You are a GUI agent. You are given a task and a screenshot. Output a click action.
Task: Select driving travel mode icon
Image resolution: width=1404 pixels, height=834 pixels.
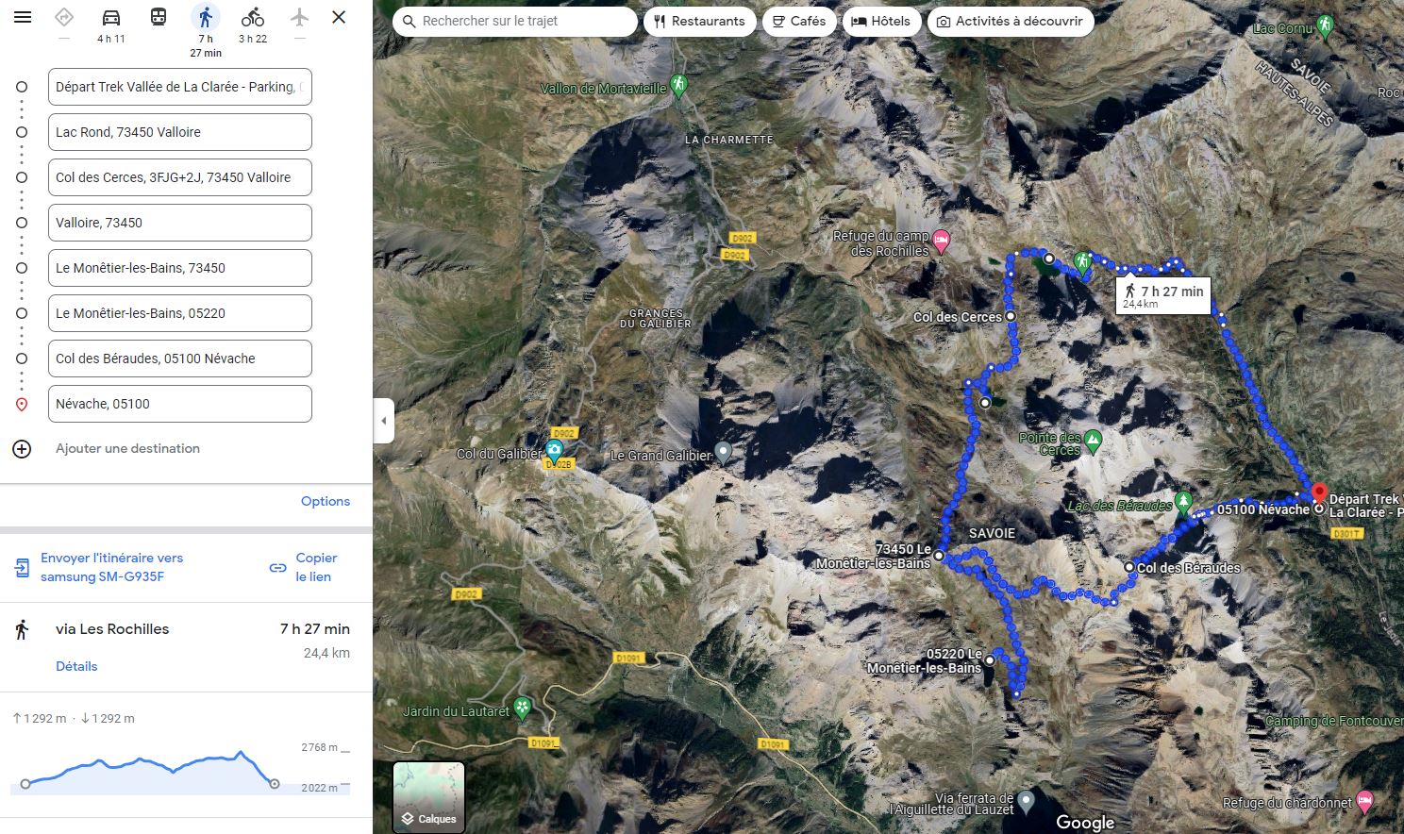pos(111,17)
